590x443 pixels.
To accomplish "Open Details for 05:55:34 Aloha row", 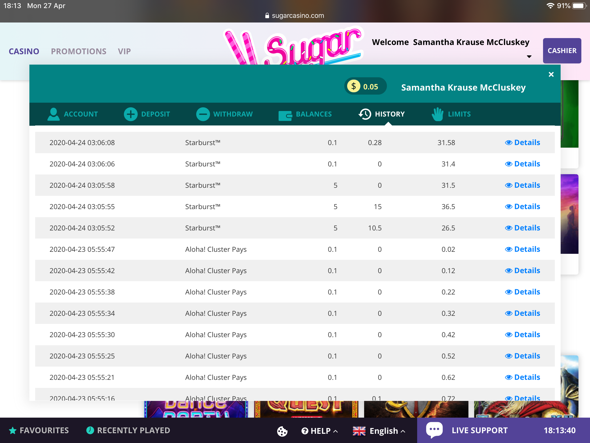I will (523, 313).
